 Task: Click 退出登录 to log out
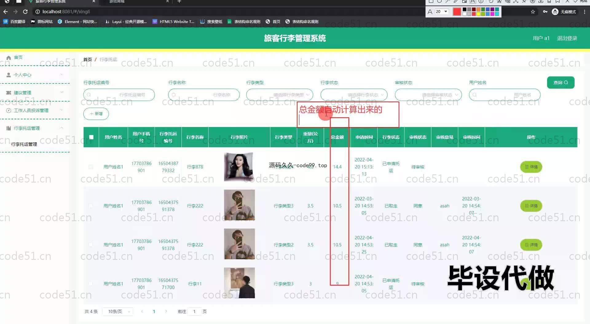click(x=567, y=38)
